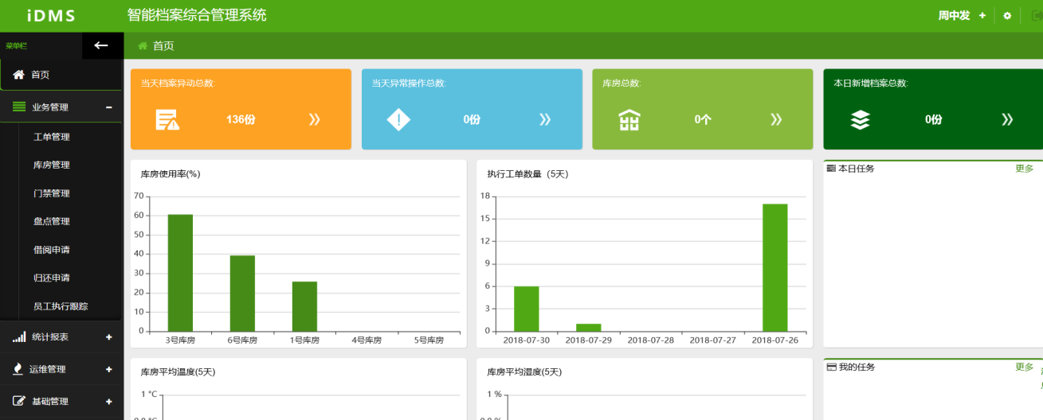Click the home icon in the breadcrumb bar
The height and width of the screenshot is (420, 1043).
pyautogui.click(x=143, y=46)
